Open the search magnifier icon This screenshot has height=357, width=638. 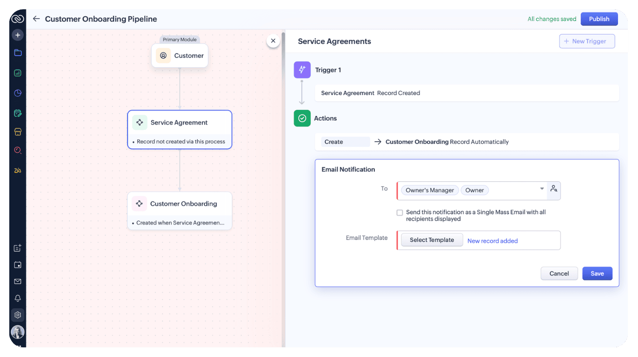18,150
